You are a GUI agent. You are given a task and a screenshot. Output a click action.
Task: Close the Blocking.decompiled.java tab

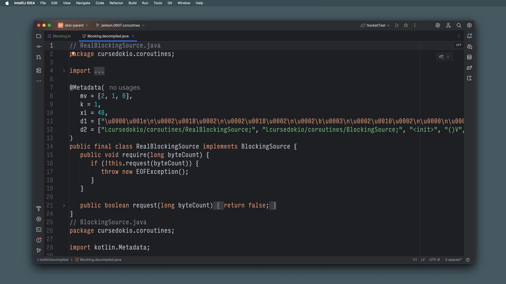pyautogui.click(x=133, y=36)
